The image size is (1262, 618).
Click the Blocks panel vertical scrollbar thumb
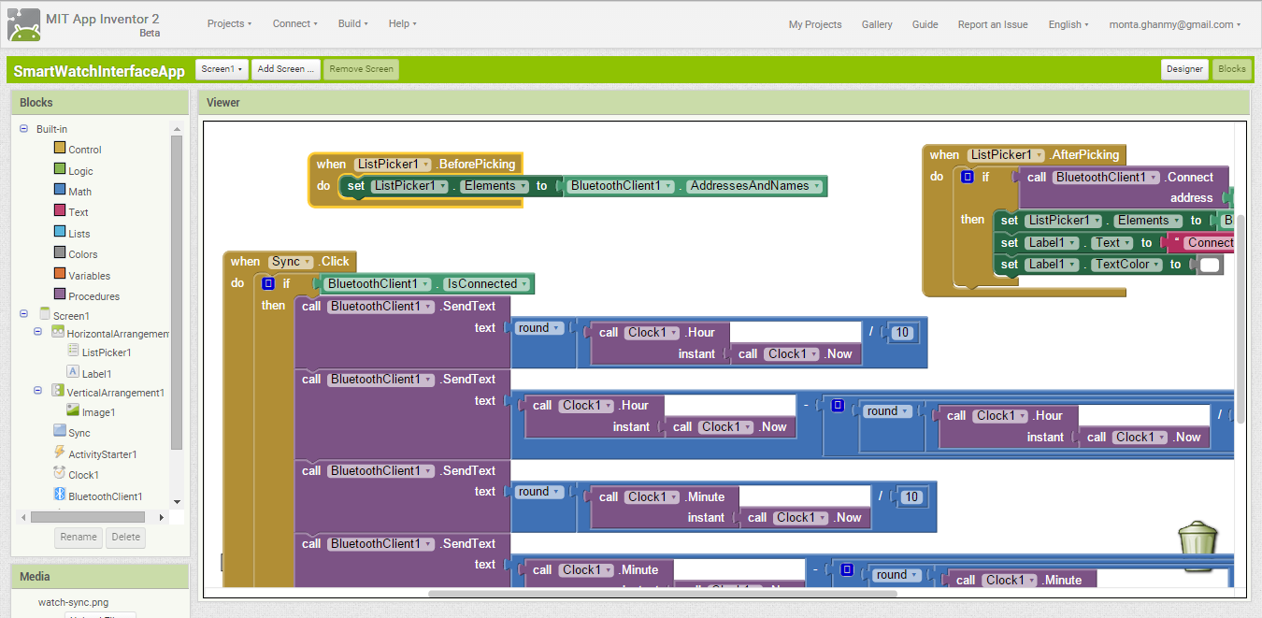coord(177,293)
